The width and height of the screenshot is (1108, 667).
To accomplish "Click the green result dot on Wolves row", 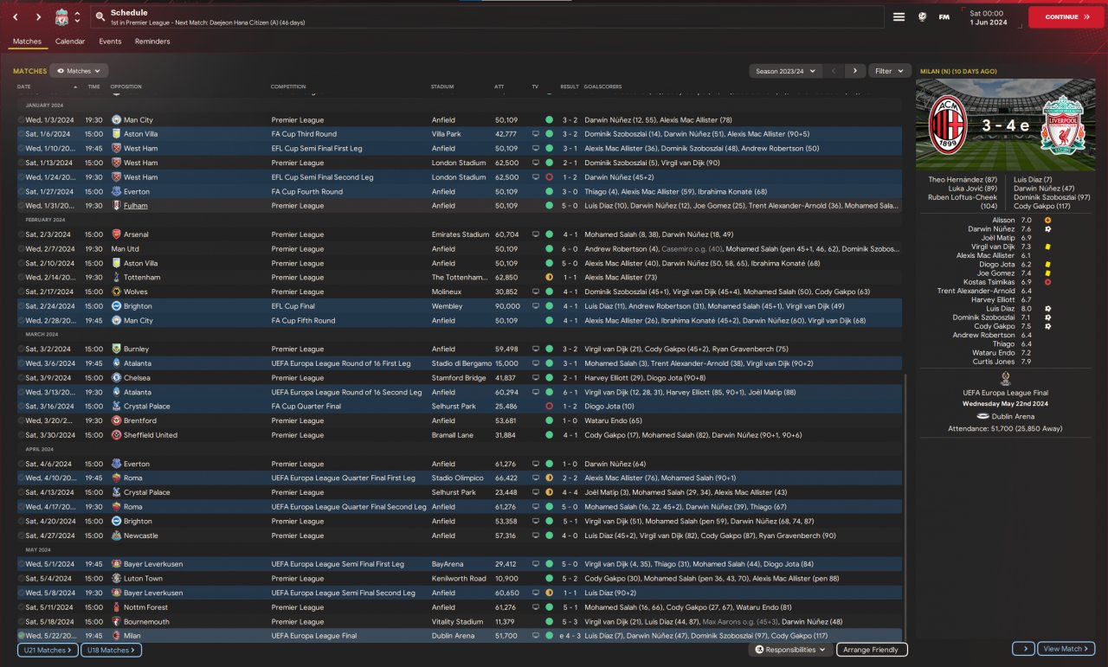I will tap(549, 292).
